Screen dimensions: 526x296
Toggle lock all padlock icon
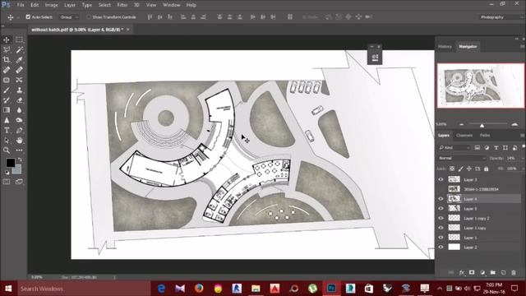(x=486, y=169)
